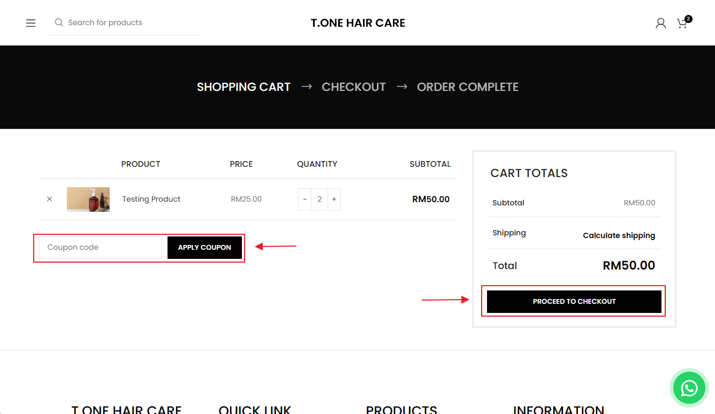Open the shopping cart icon

tap(682, 23)
